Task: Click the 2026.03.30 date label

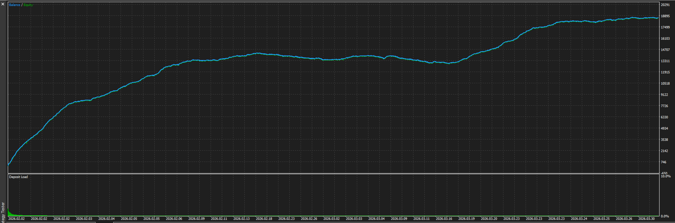Action: click(647, 219)
